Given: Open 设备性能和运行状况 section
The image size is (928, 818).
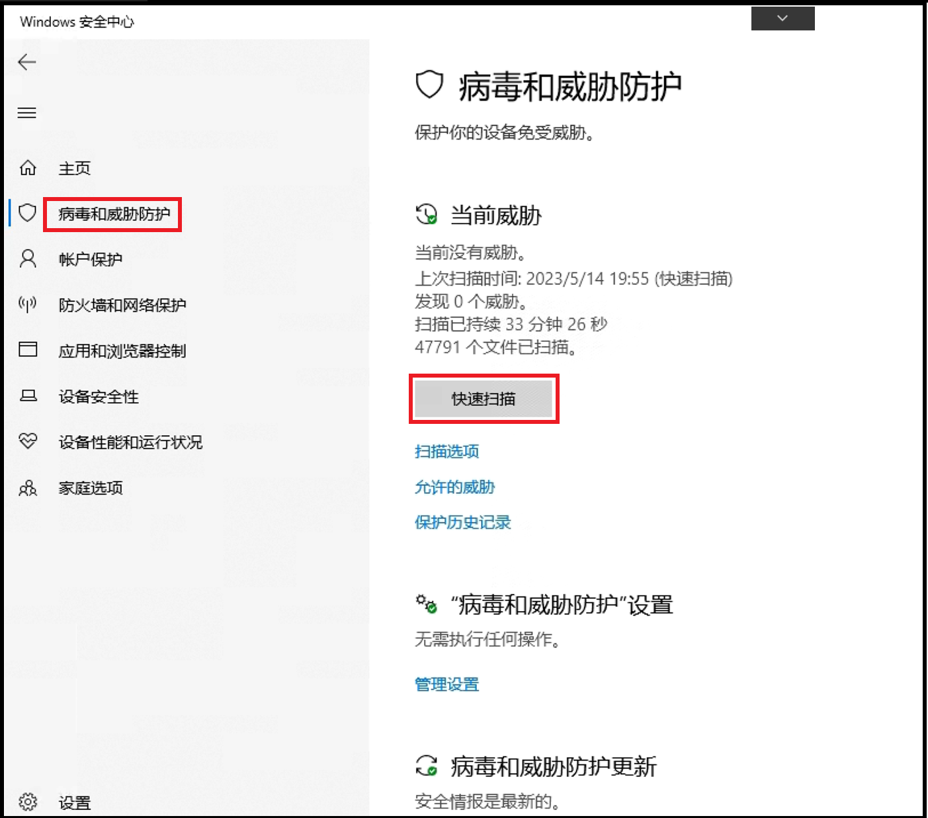Looking at the screenshot, I should 130,442.
